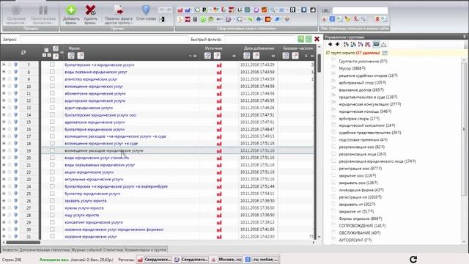Select the Мусор group
This screenshot has width=469, height=264.
pyautogui.click(x=352, y=68)
